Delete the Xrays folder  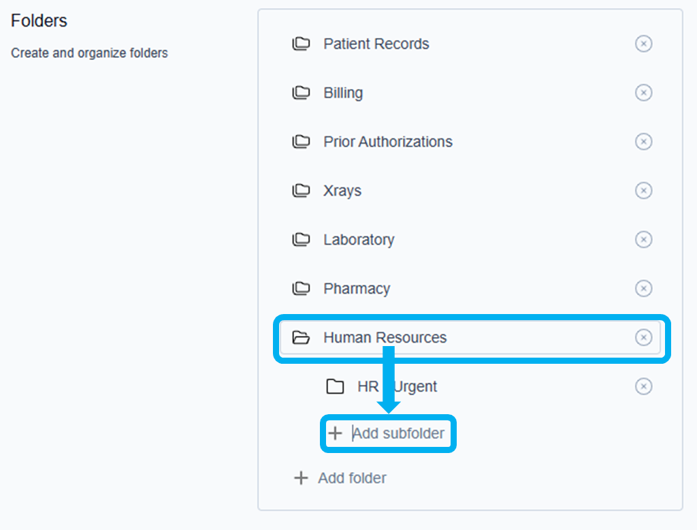click(643, 191)
